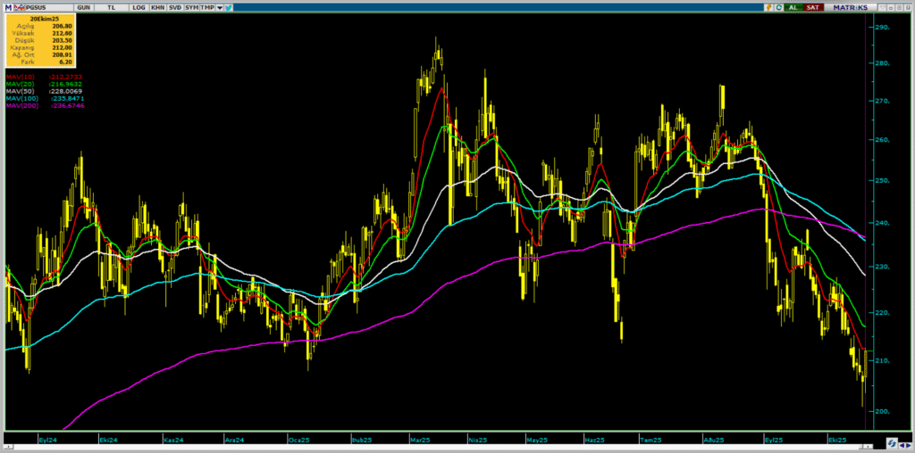Image resolution: width=915 pixels, height=453 pixels.
Task: Open the TL currency selector
Action: pos(111,7)
